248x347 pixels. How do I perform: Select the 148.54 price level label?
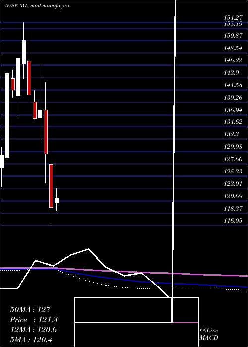pos(233,48)
